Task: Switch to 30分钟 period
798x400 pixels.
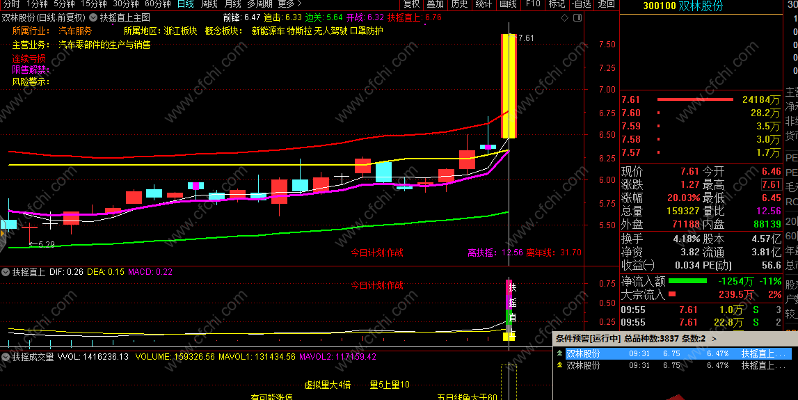Action: pyautogui.click(x=126, y=4)
